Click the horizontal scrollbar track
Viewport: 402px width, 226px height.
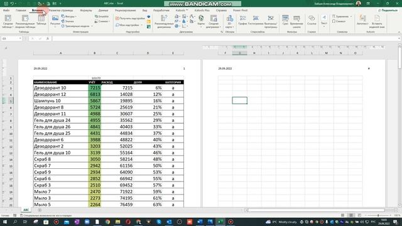coord(317,210)
